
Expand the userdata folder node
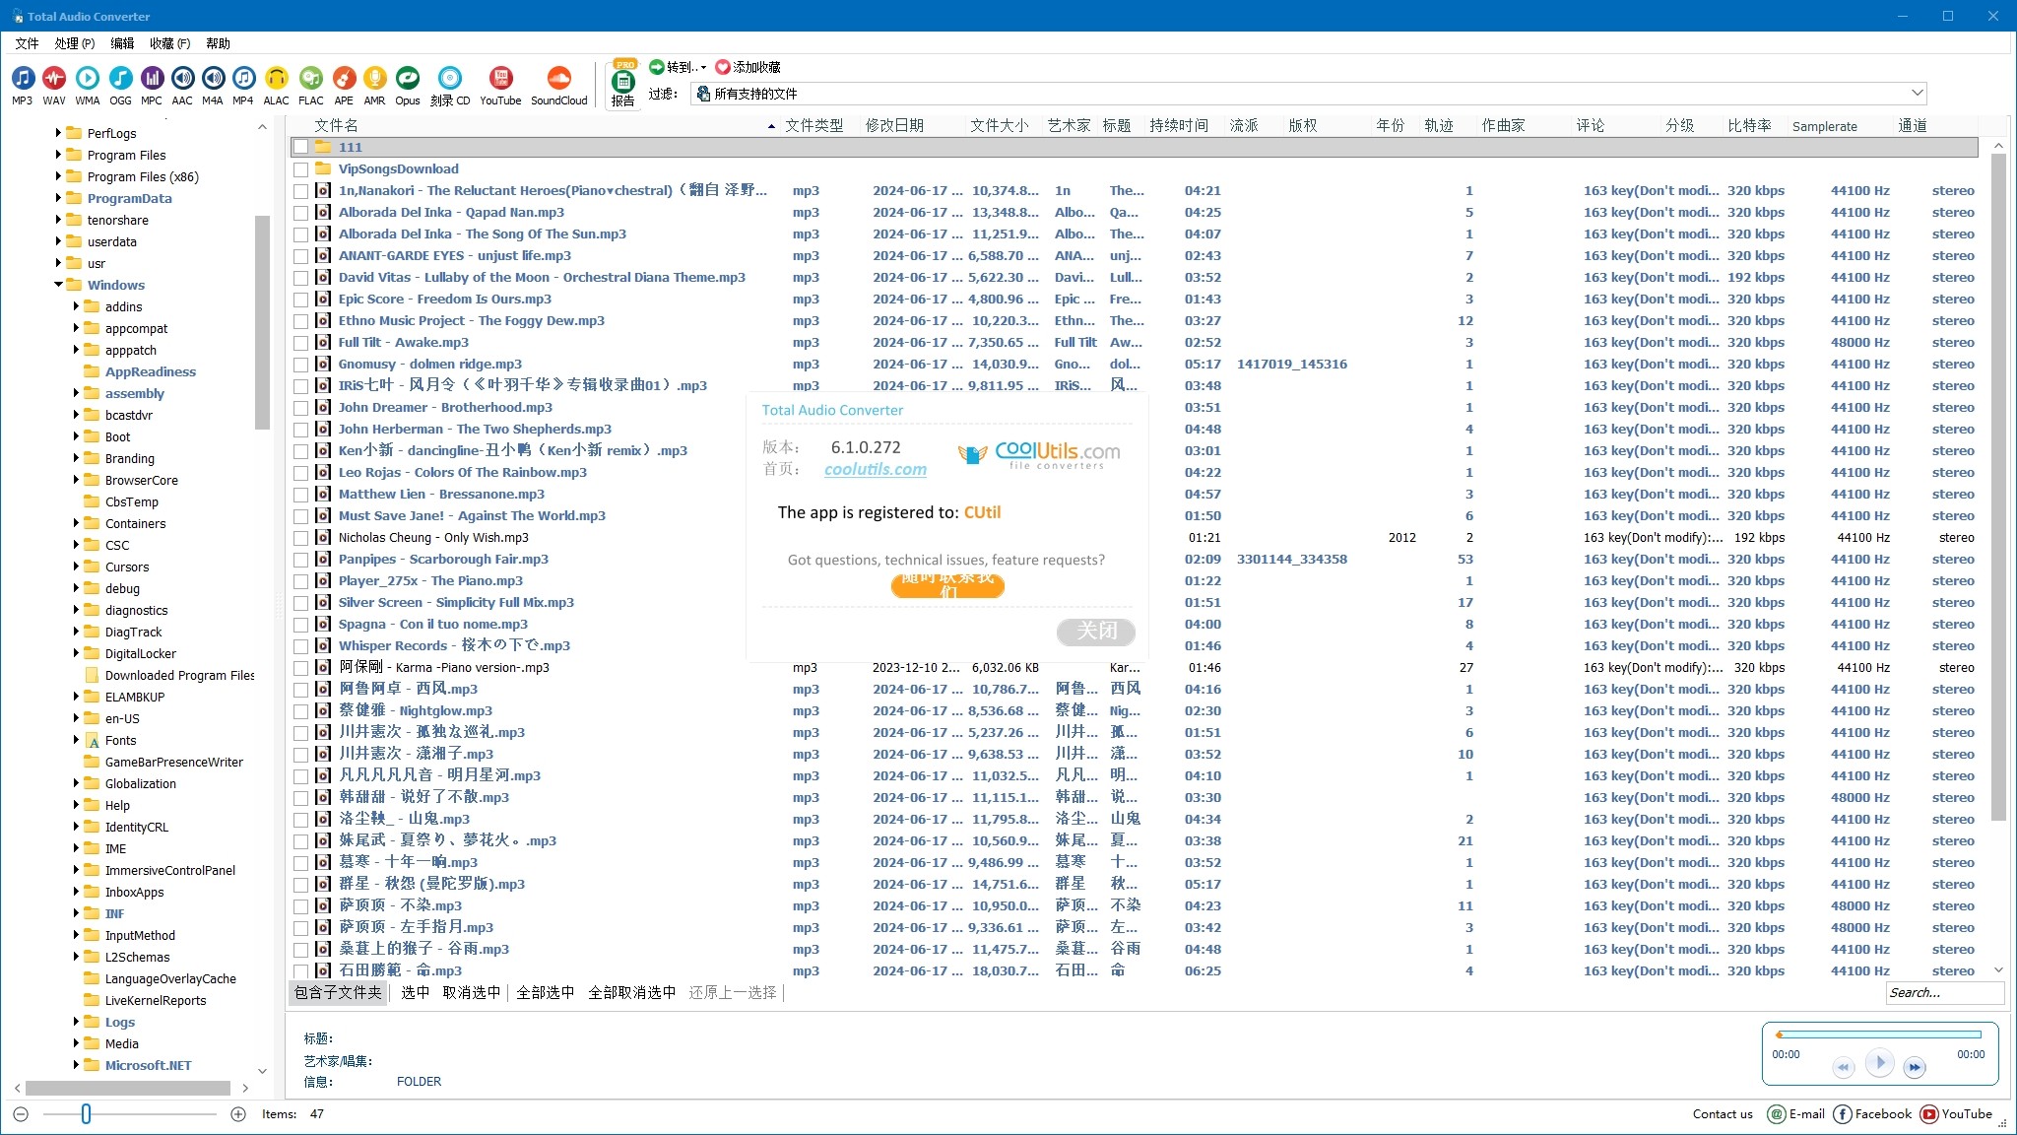(x=58, y=241)
